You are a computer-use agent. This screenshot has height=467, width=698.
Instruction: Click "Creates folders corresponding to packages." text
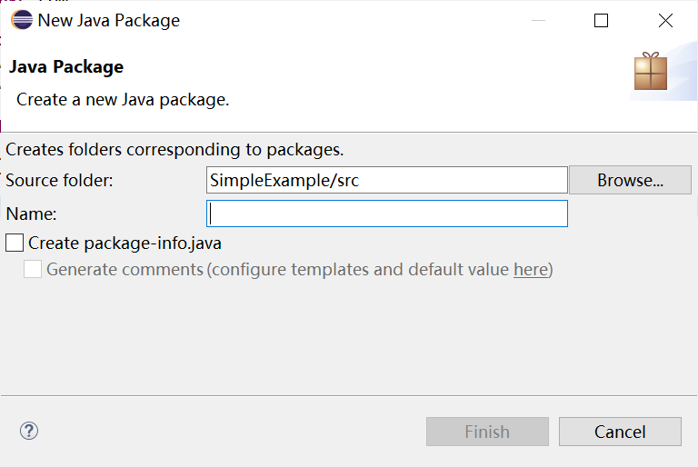point(174,149)
